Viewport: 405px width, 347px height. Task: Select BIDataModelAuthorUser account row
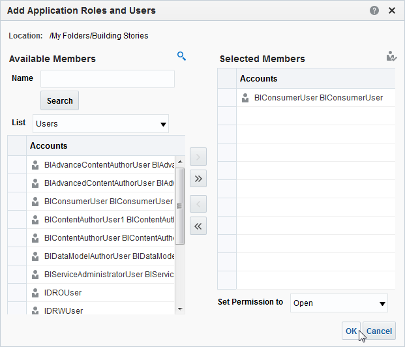point(101,256)
